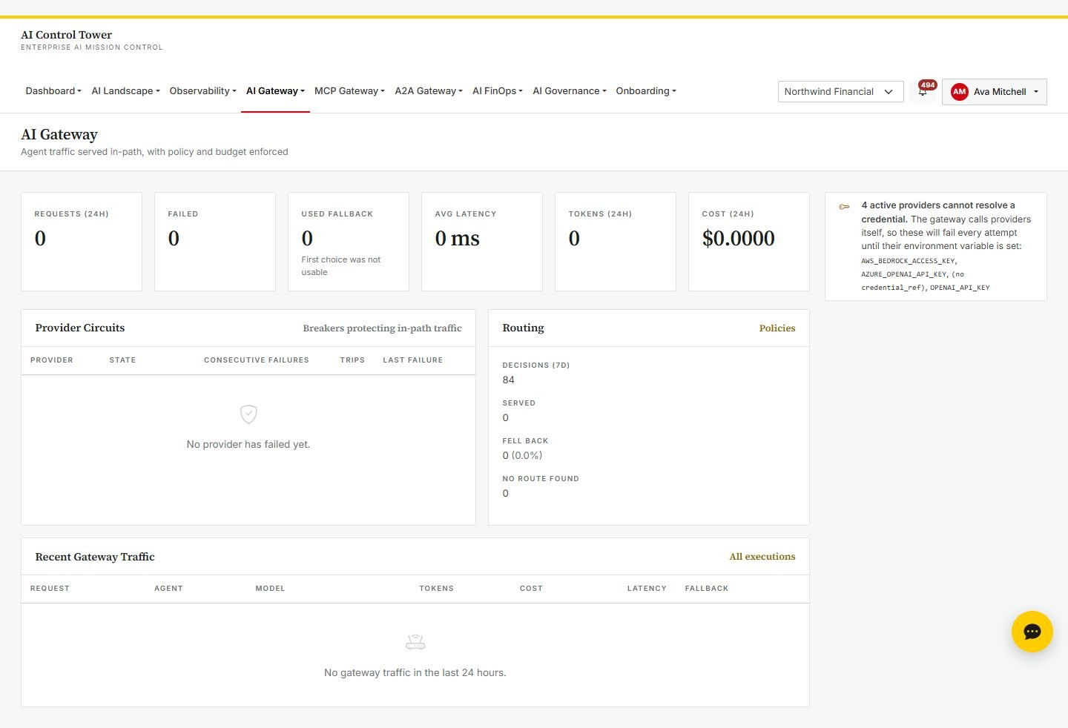Open the AI Landscape menu
1068x728 pixels.
125,91
